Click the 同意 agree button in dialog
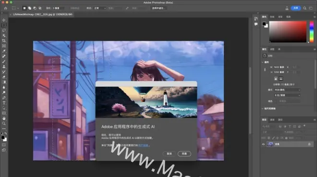Image resolution: width=317 pixels, height=177 pixels. click(x=184, y=154)
